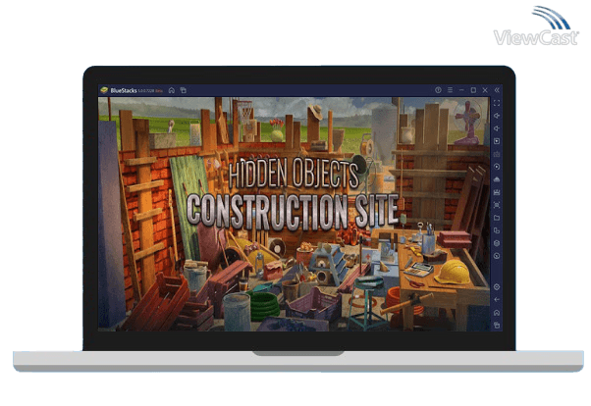Image resolution: width=591 pixels, height=406 pixels.
Task: Click the Android back arrow
Action: click(x=497, y=300)
